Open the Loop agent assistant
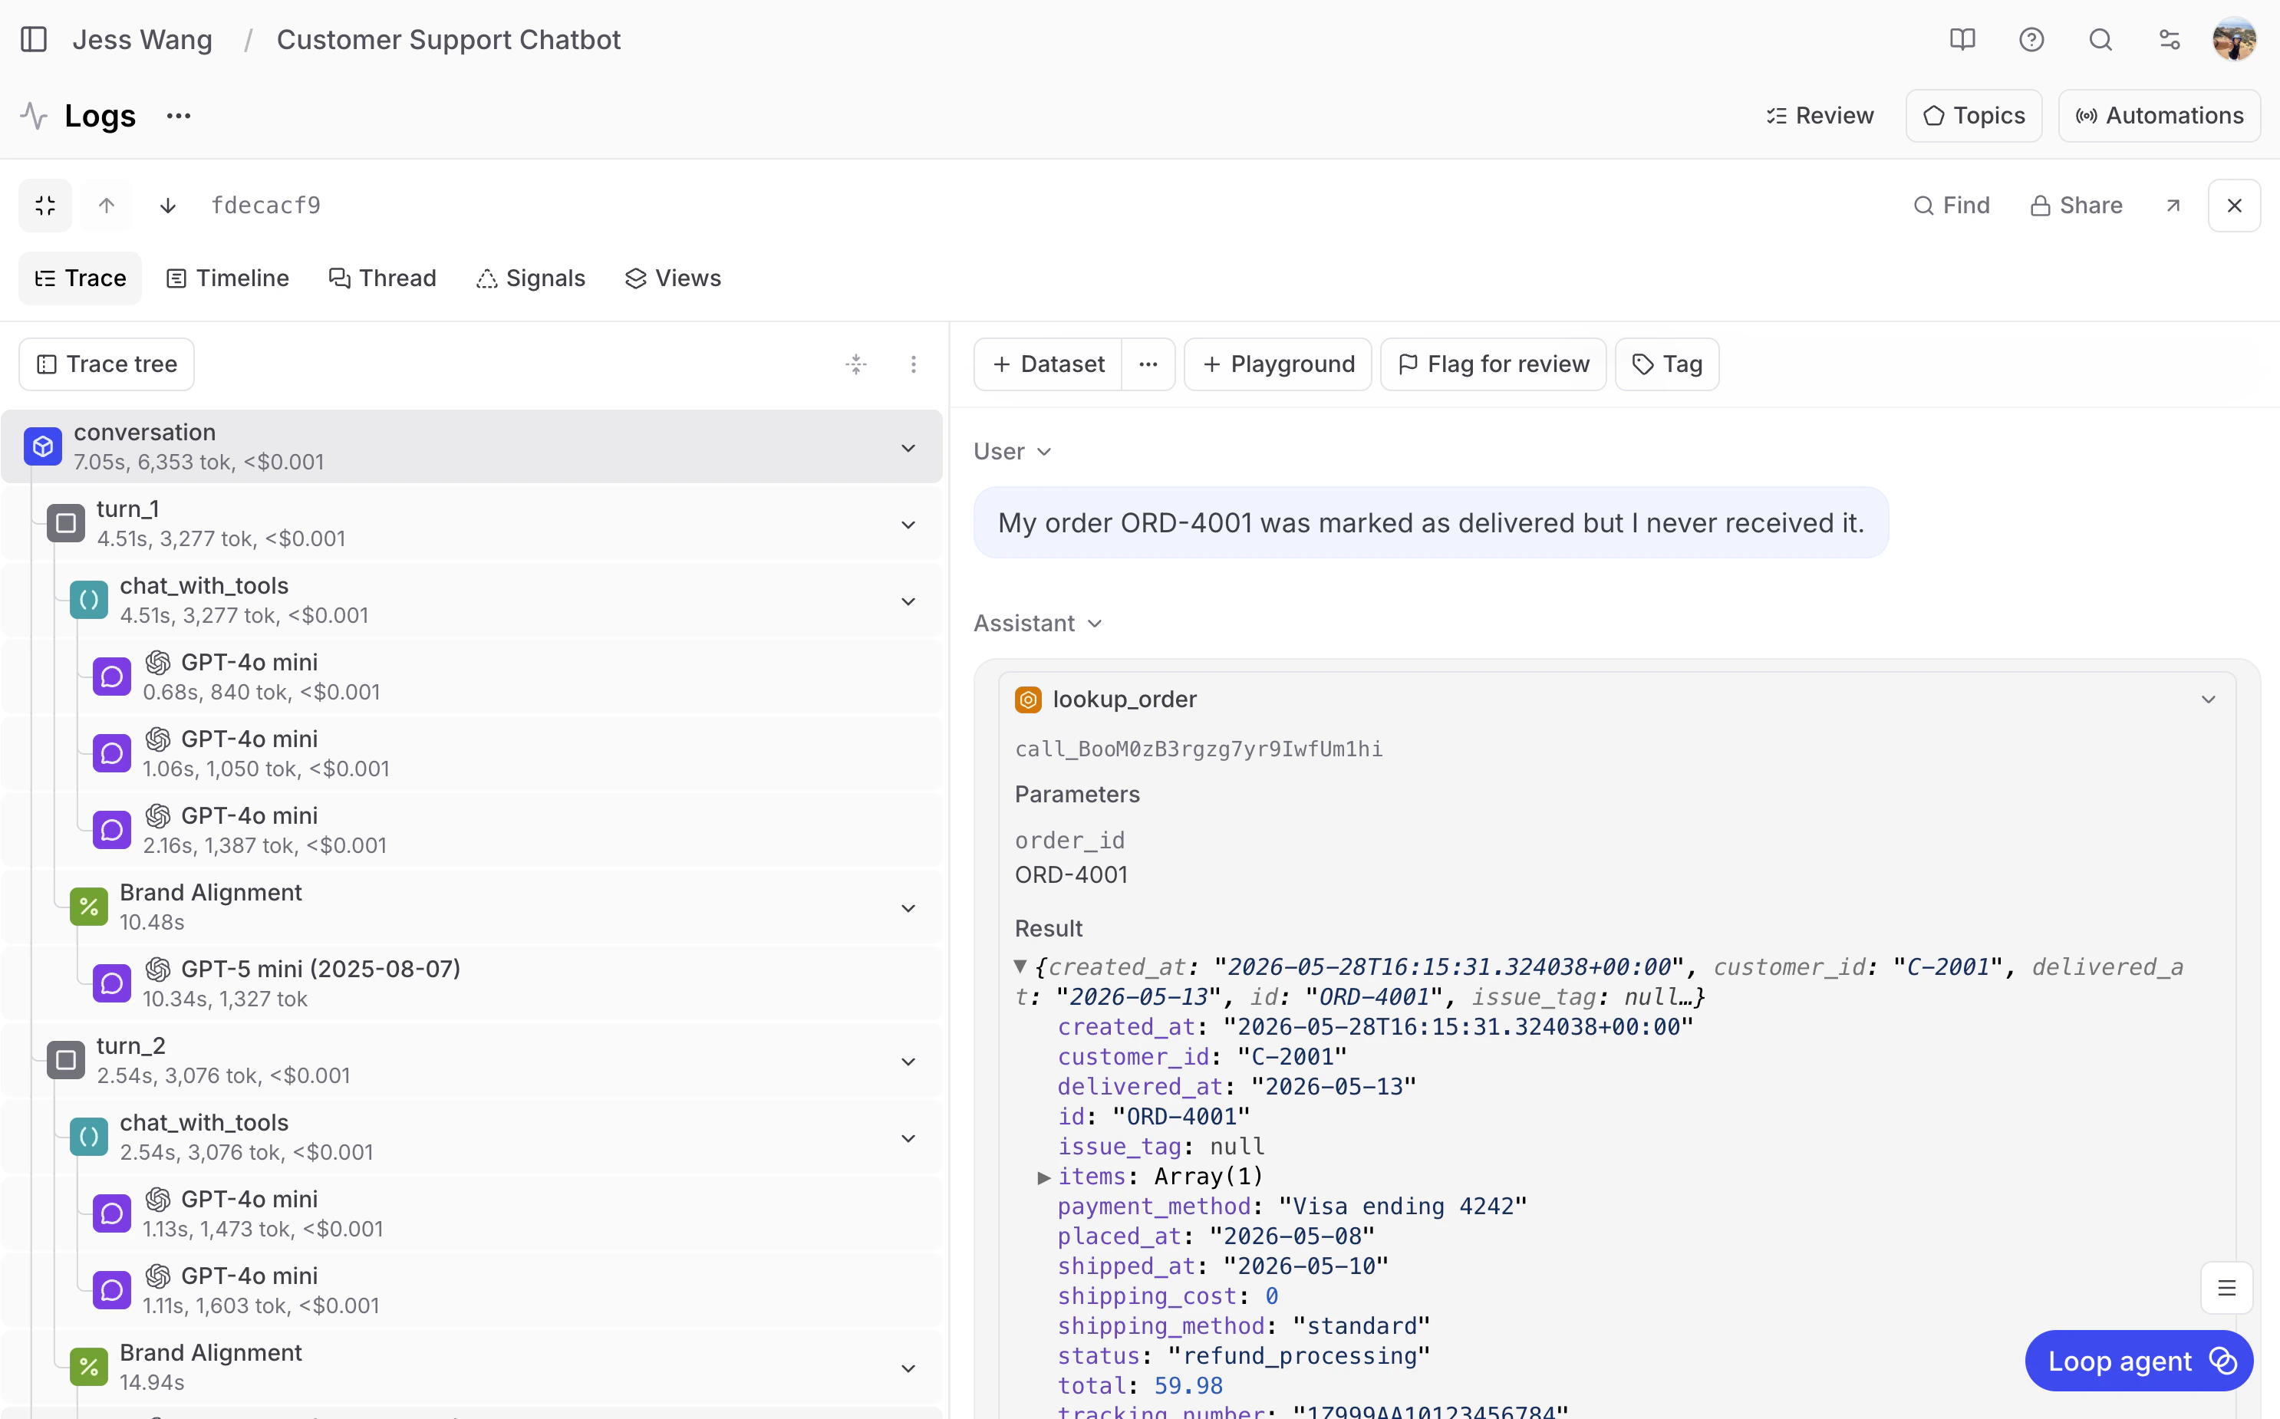Screen dimensions: 2280x1419 [2139, 1361]
